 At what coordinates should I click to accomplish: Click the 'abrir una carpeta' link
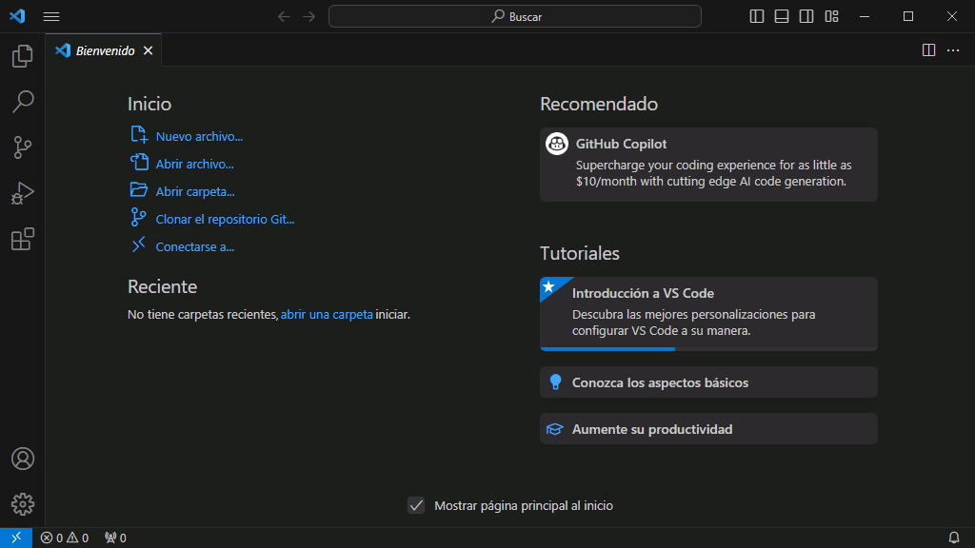tap(327, 314)
